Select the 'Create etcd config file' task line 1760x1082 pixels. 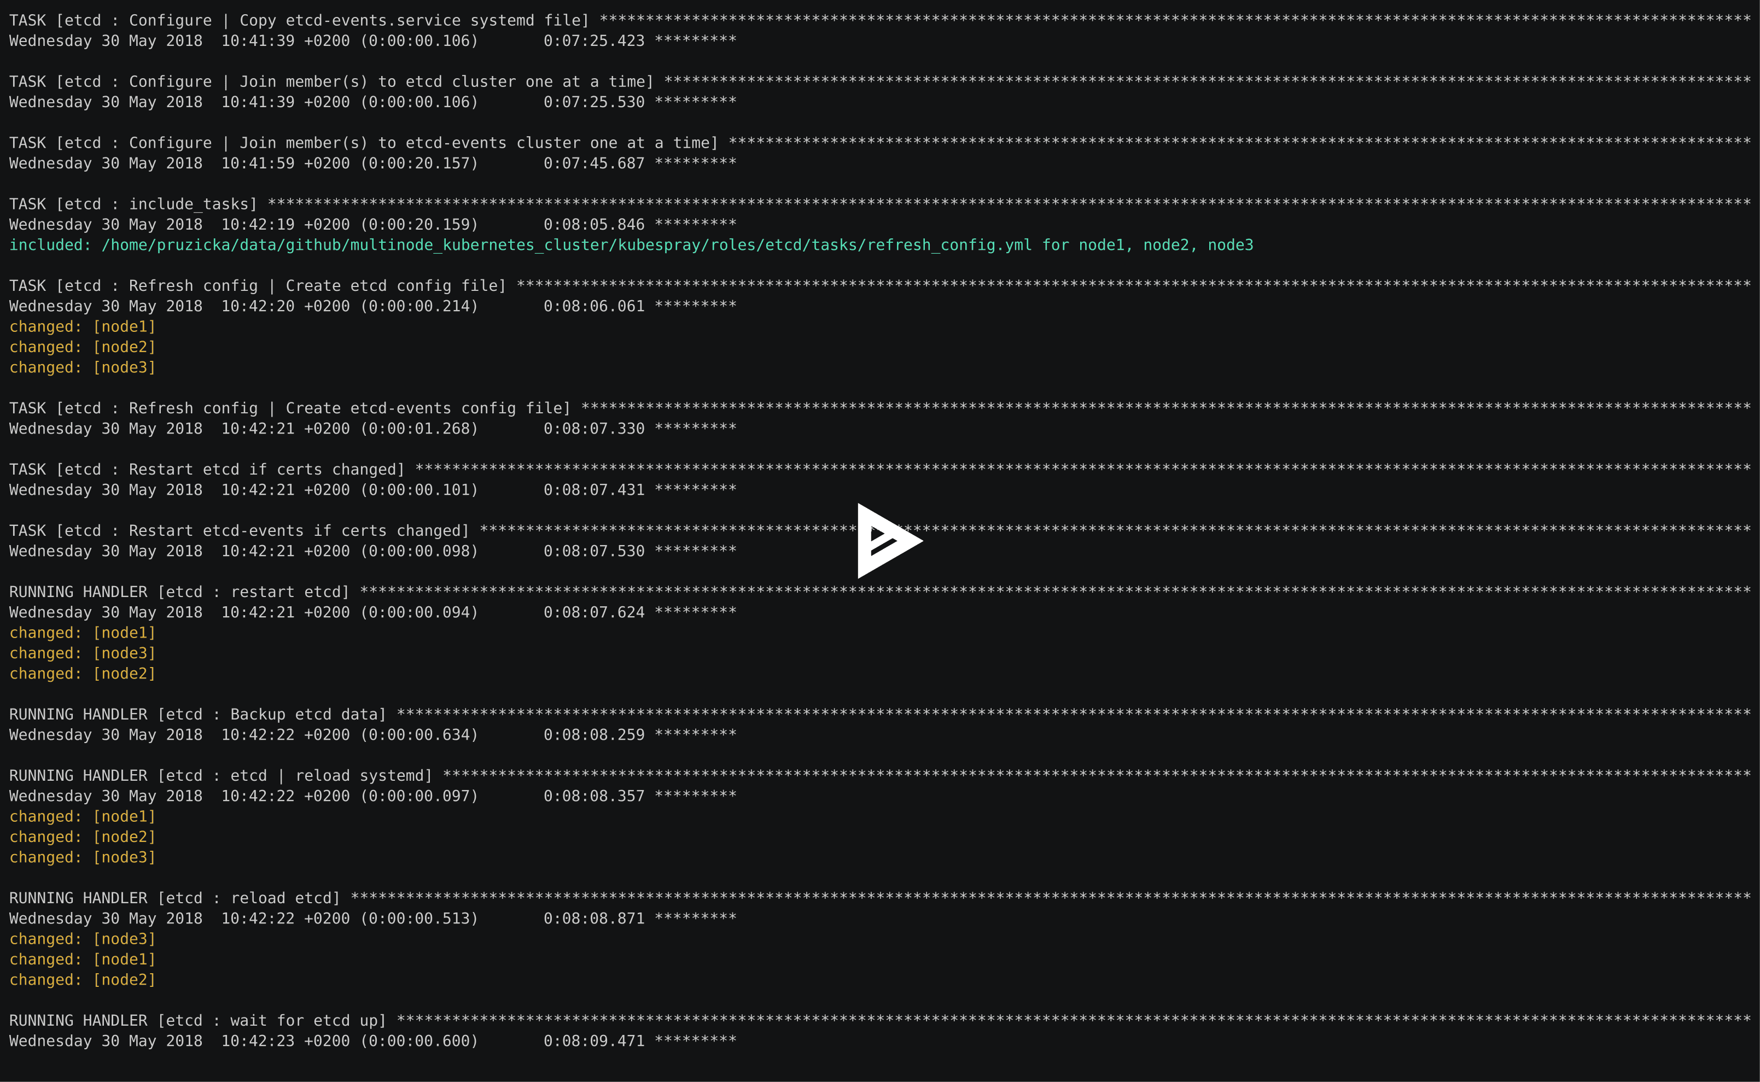coord(879,285)
